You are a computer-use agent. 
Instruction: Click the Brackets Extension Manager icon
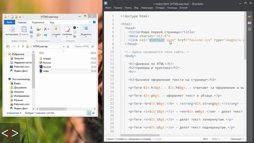[x=249, y=23]
